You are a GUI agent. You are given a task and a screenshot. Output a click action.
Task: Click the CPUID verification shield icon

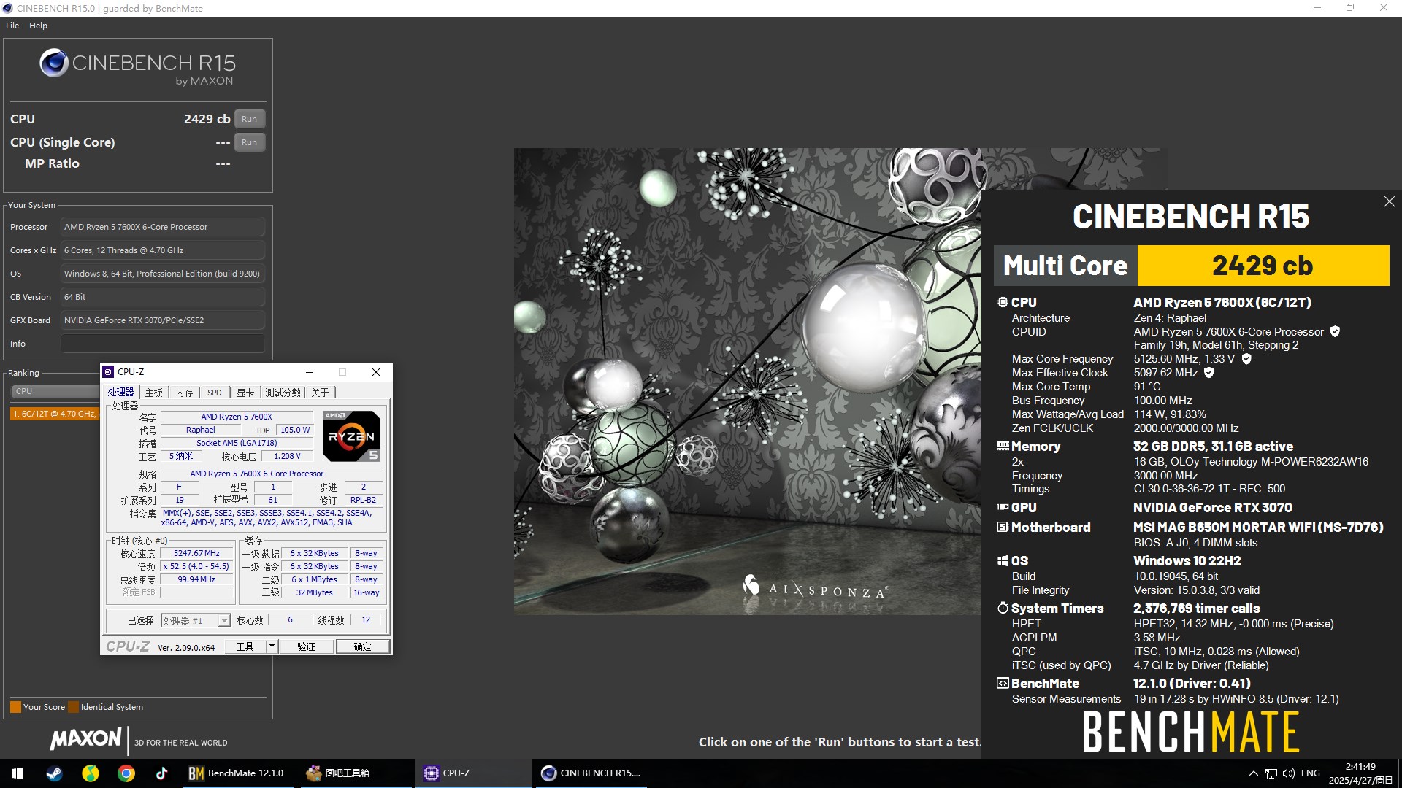coord(1335,331)
